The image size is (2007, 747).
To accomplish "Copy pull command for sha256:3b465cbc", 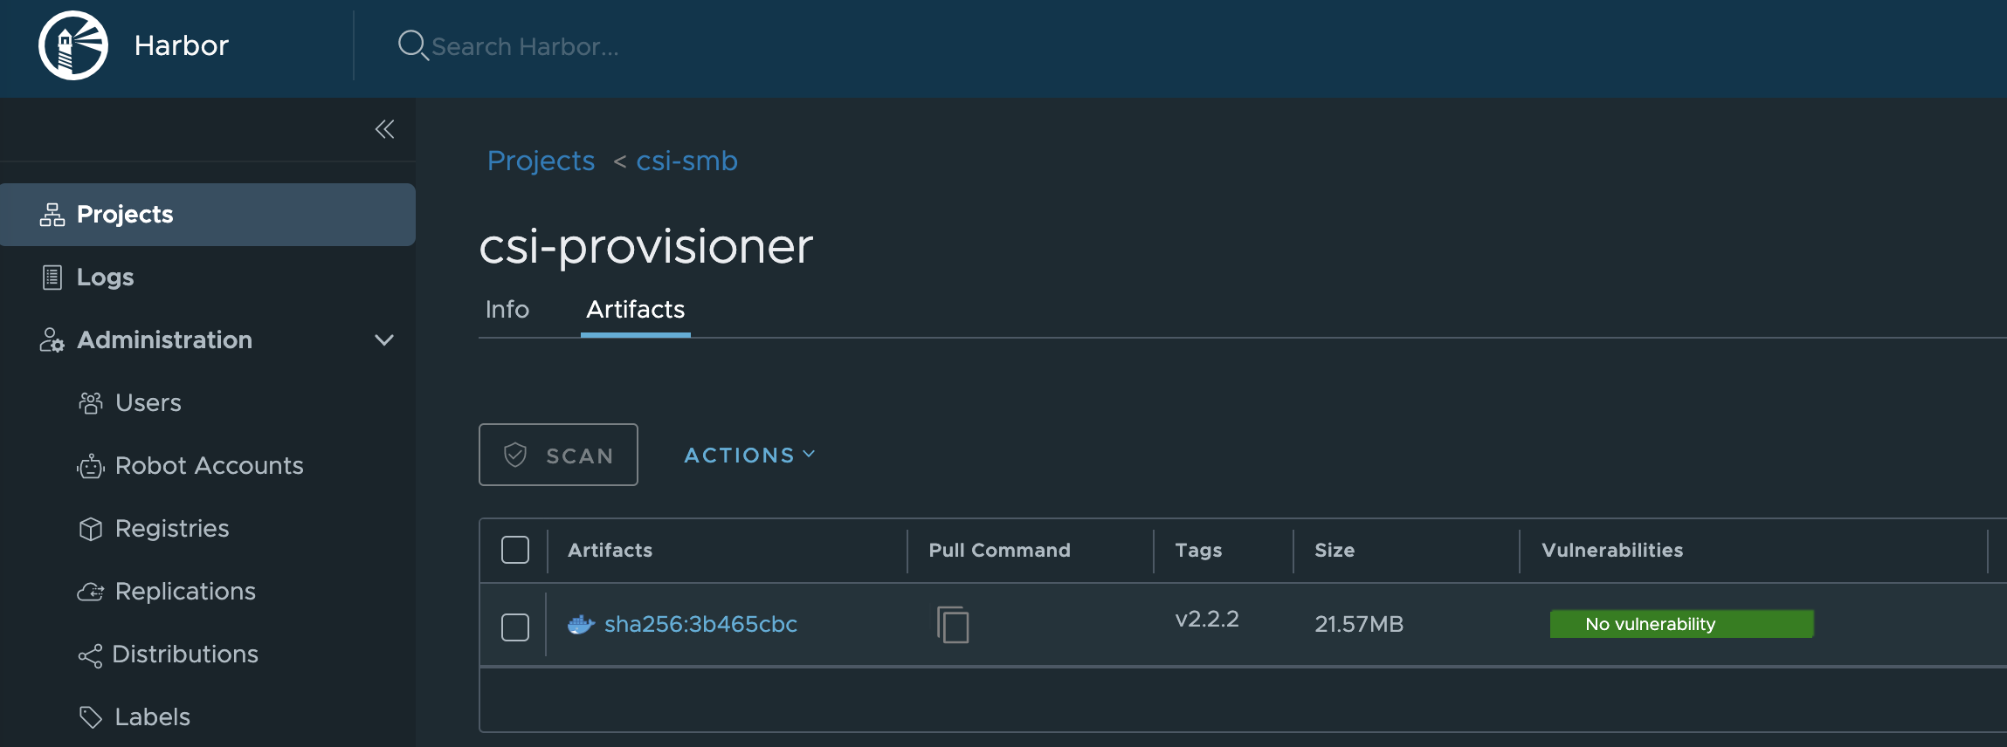I will coord(953,625).
